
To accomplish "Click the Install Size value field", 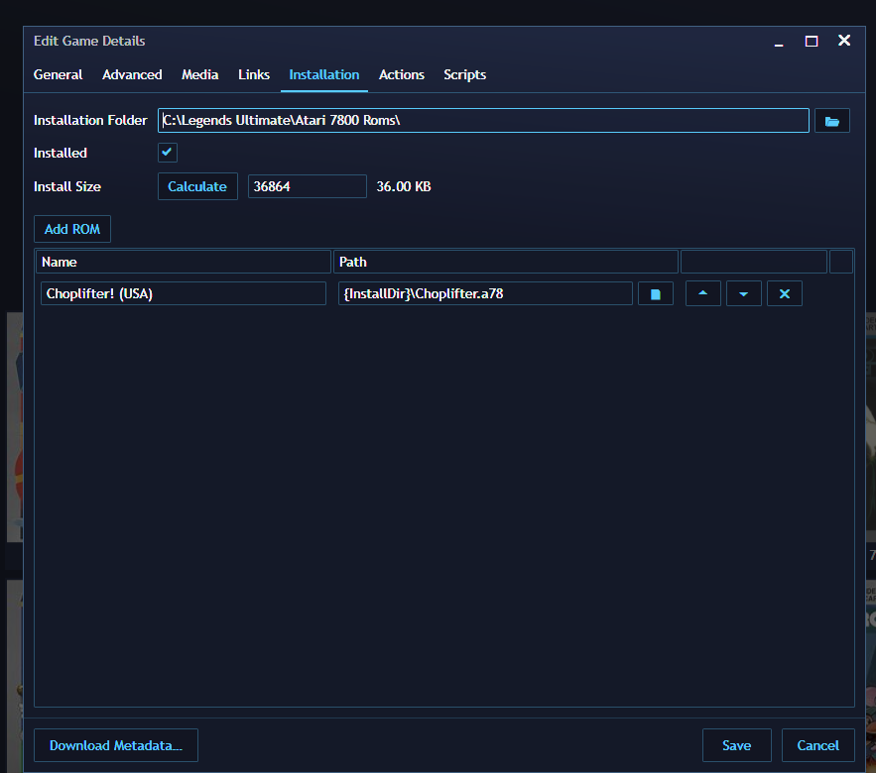I will pyautogui.click(x=307, y=186).
